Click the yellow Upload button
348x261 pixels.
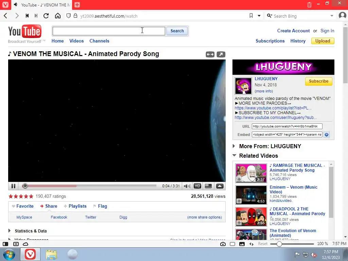323,41
